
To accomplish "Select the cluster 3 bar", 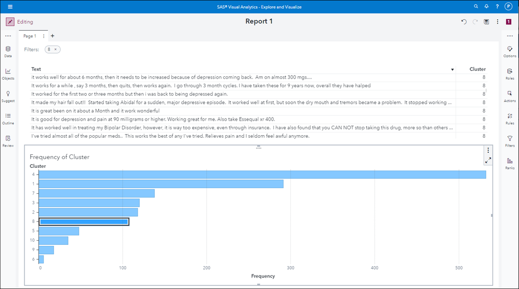I will tap(89, 203).
